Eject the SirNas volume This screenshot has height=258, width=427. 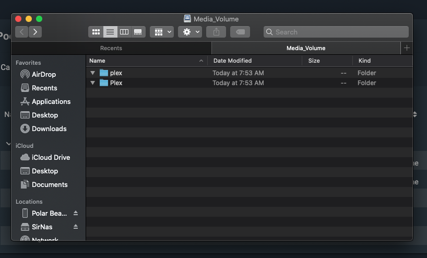coord(76,227)
